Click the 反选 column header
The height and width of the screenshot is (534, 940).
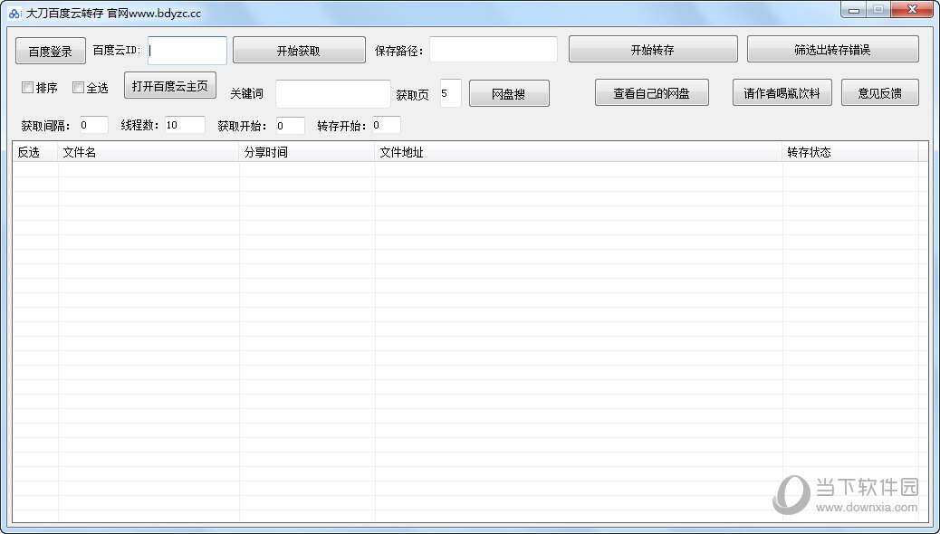click(x=35, y=152)
